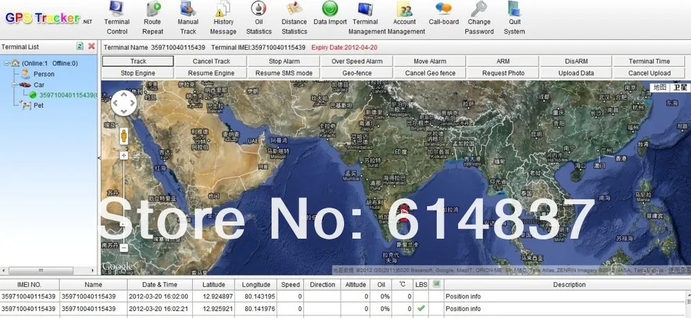Close Terminal List with red X
The image size is (691, 318).
92,46
